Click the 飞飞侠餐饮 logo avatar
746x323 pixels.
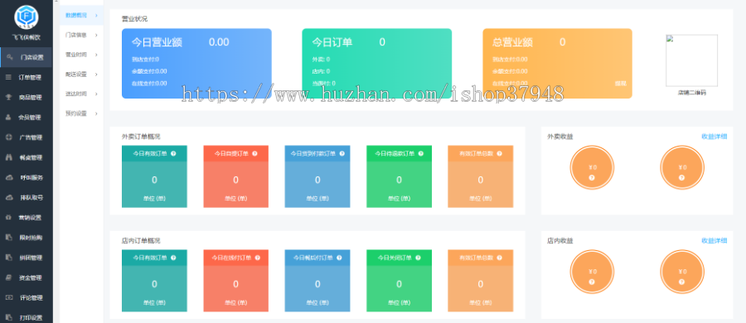point(27,17)
